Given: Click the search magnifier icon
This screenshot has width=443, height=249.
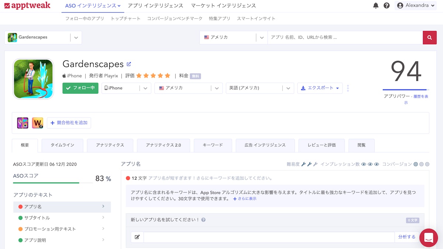Looking at the screenshot, I should click(x=429, y=37).
